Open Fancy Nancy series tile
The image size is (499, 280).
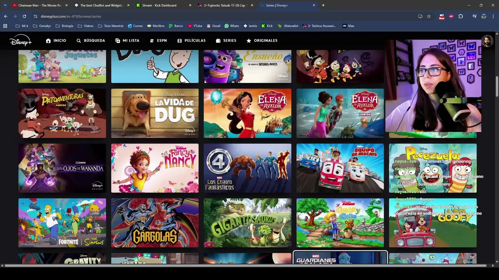pos(155,168)
